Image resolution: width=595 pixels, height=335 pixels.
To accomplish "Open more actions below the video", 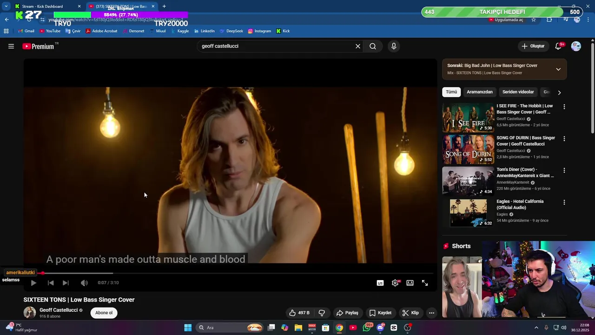I will [431, 313].
